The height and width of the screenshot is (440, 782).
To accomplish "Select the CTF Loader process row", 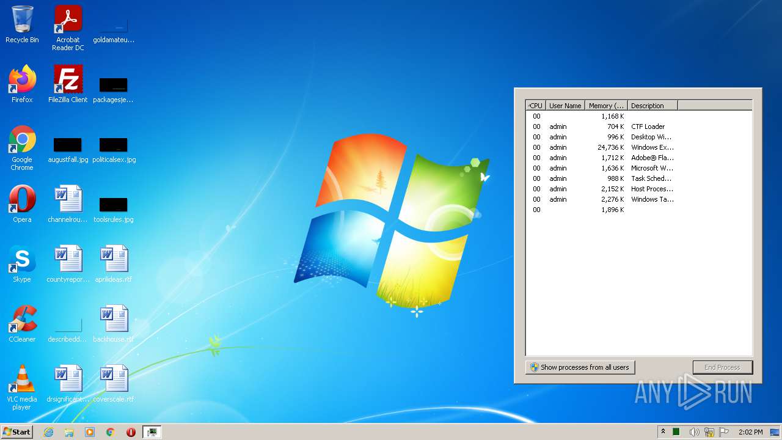I will tap(638, 127).
